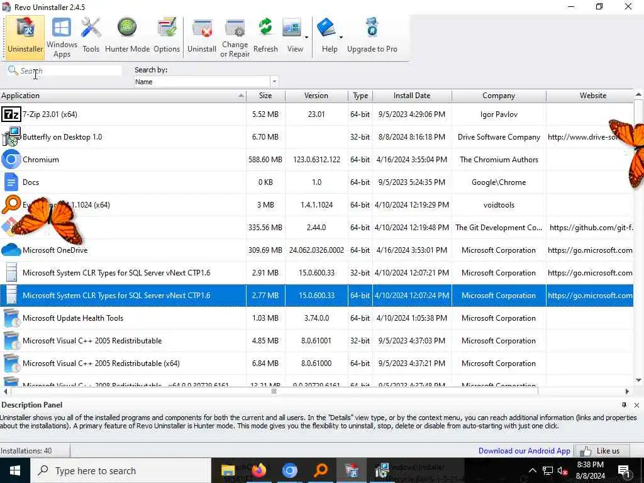Select Microsoft Visual C++ 2005 Redistributable 32-bit row

316,340
